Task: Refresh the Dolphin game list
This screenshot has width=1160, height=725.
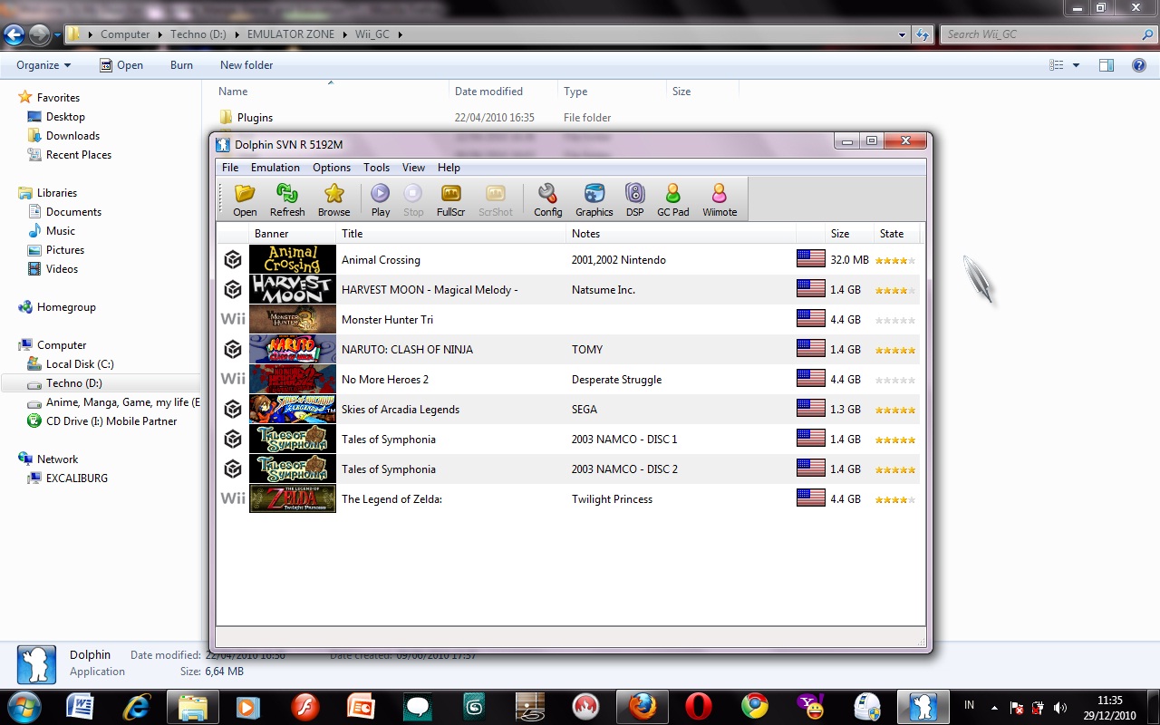Action: click(x=287, y=199)
